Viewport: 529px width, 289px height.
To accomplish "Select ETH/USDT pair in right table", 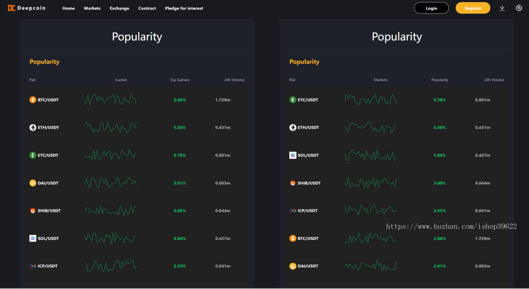I will point(309,128).
